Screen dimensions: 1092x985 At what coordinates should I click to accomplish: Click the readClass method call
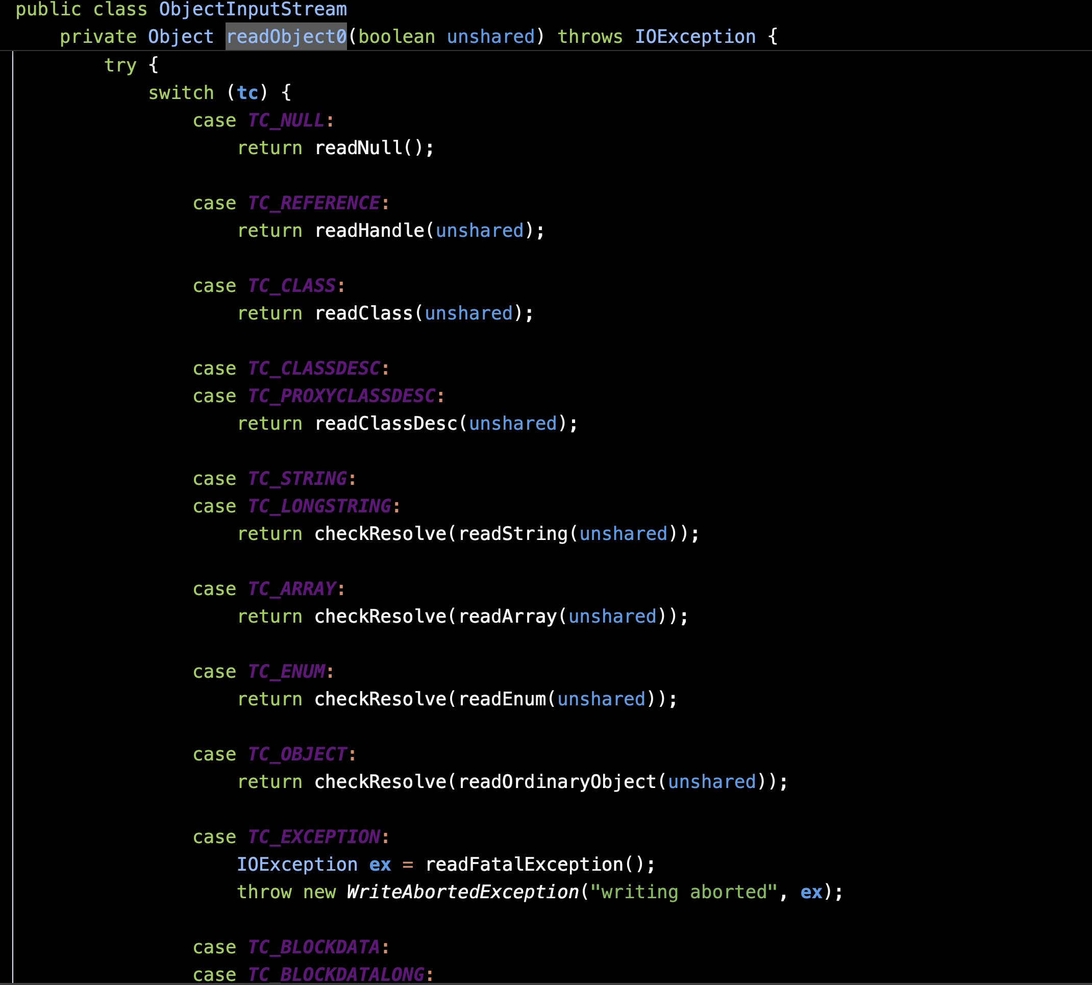[364, 313]
